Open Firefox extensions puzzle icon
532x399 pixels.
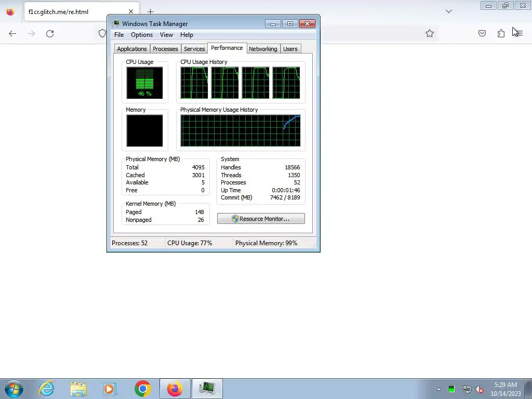coord(501,33)
